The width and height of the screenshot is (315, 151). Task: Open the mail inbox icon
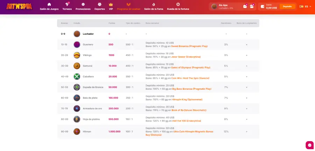click(245, 6)
